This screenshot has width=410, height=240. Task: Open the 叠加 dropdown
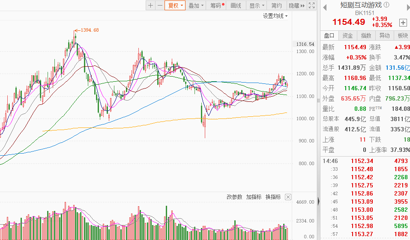coord(196,6)
